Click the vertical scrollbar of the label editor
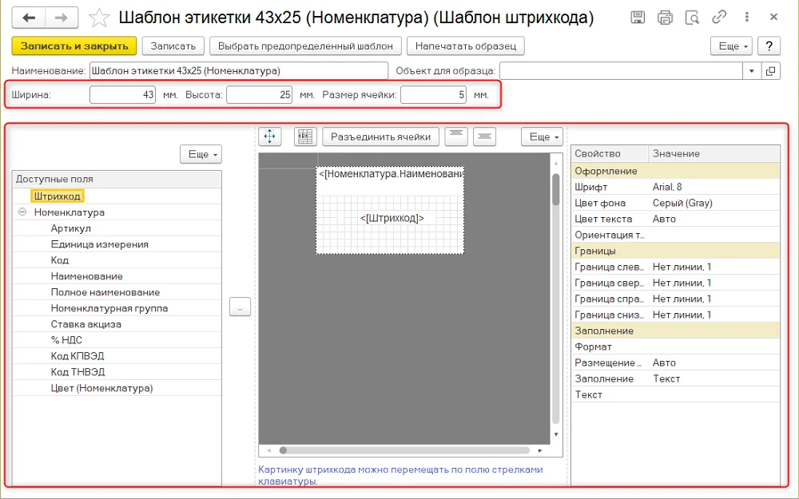The image size is (799, 499). tap(556, 299)
